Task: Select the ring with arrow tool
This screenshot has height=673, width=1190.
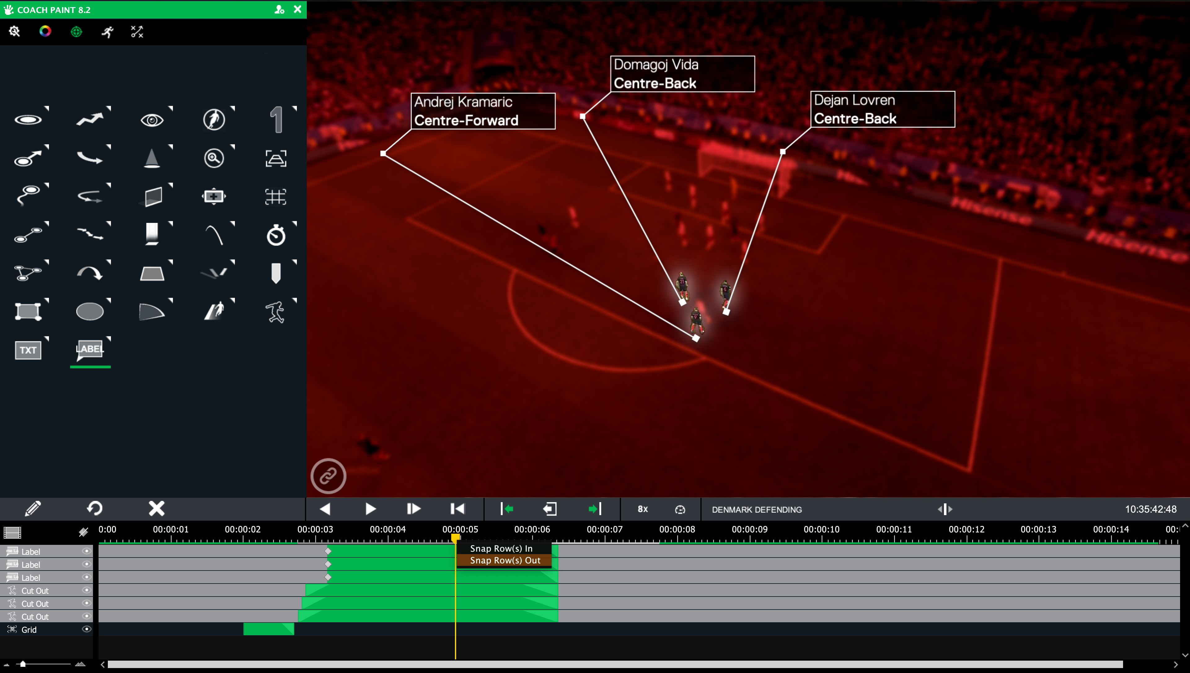Action: pos(28,158)
